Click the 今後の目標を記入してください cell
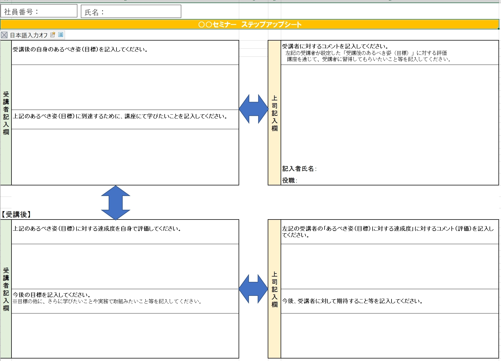The width and height of the screenshot is (501, 361). (x=125, y=301)
